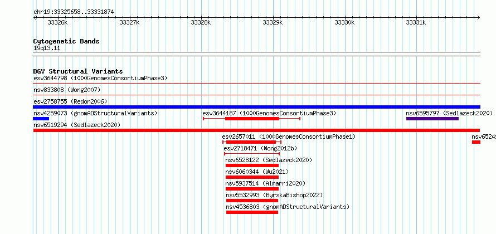Click the 33327k ruler tick label
This screenshot has width=496, height=234.
(129, 22)
